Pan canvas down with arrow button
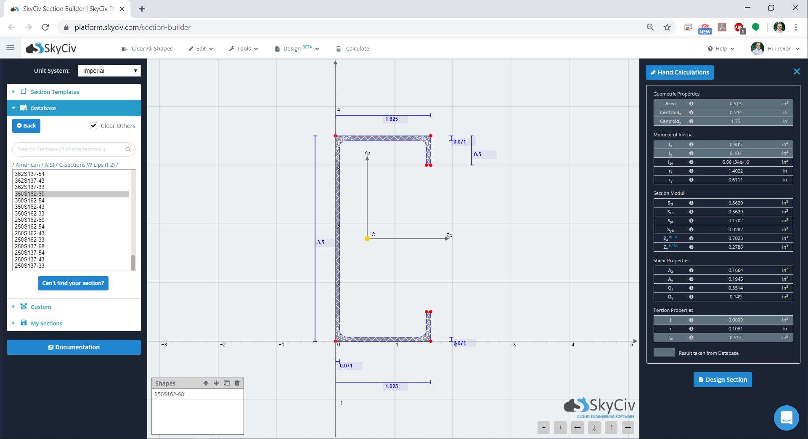Viewport: 808px width, 439px height. pos(594,428)
